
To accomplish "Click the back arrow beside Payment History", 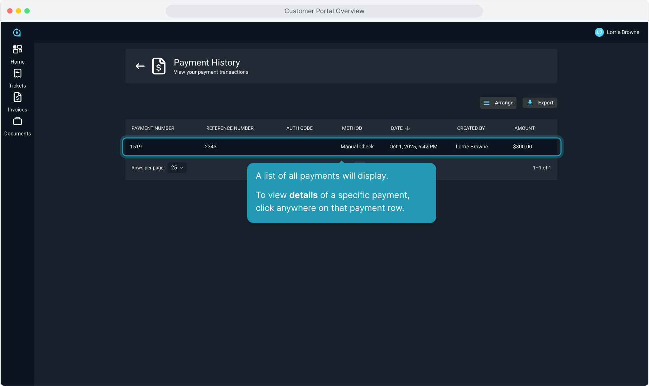I will (140, 66).
